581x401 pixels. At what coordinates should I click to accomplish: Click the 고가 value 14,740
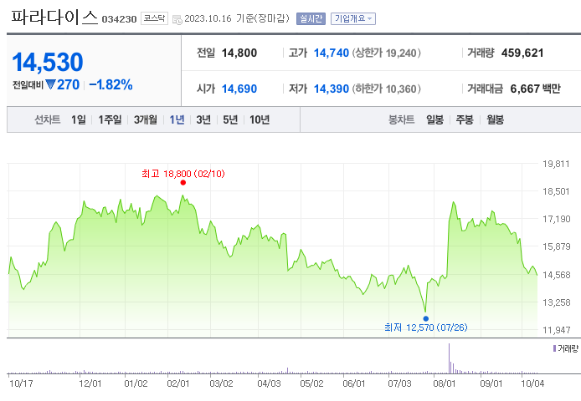(x=332, y=53)
